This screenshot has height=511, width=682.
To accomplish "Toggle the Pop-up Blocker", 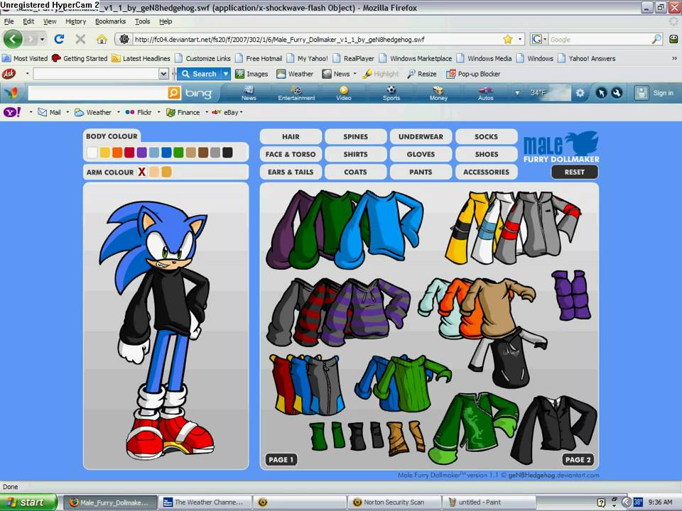I will tap(473, 74).
